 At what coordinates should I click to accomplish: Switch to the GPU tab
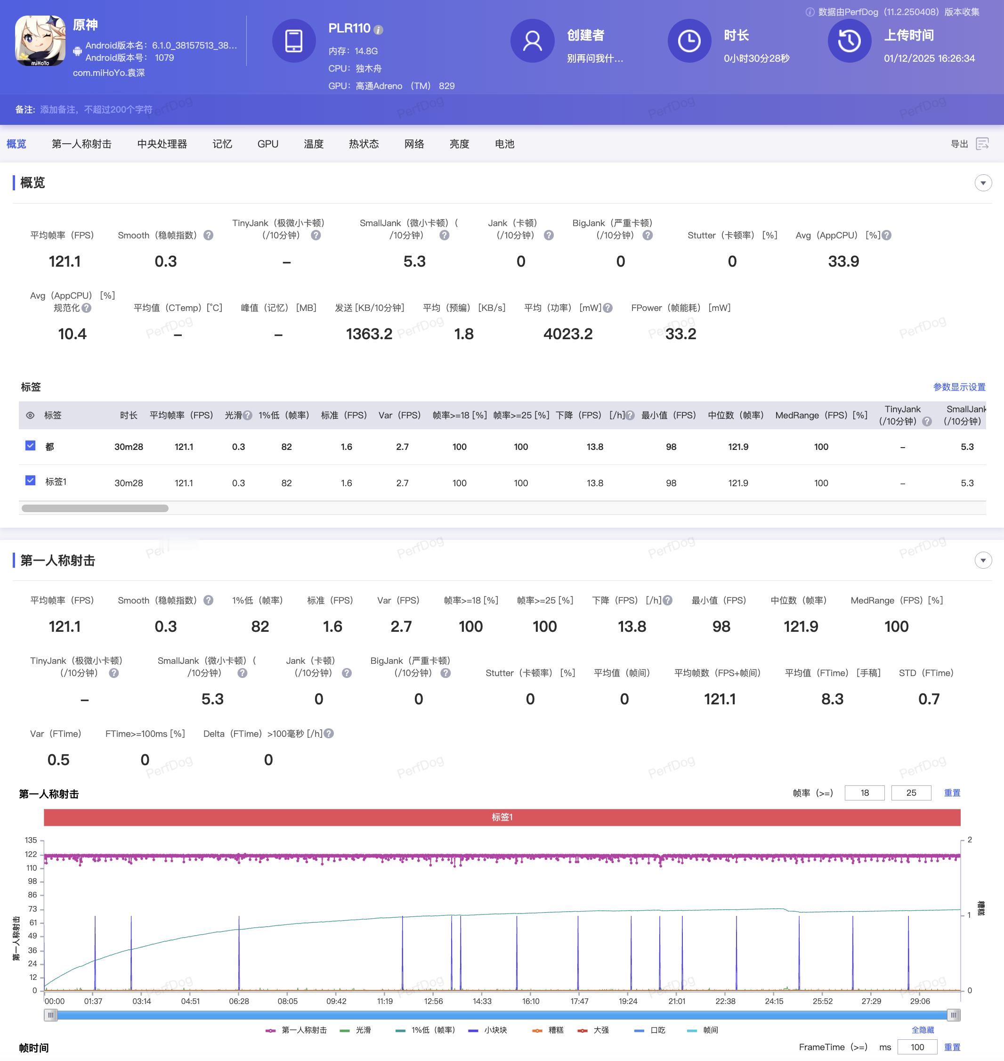click(267, 144)
